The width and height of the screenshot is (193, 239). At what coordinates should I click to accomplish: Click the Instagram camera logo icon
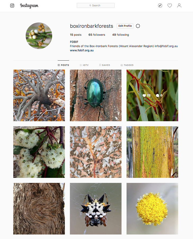point(12,6)
